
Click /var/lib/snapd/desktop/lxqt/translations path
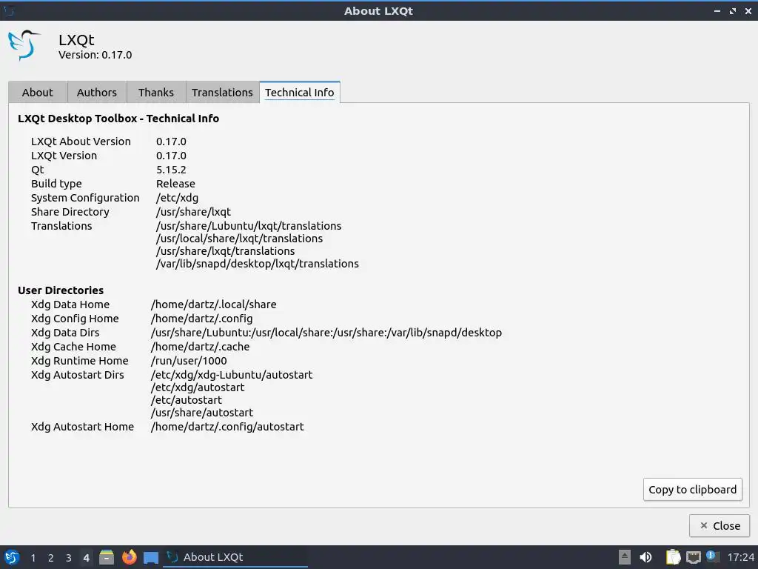click(257, 263)
